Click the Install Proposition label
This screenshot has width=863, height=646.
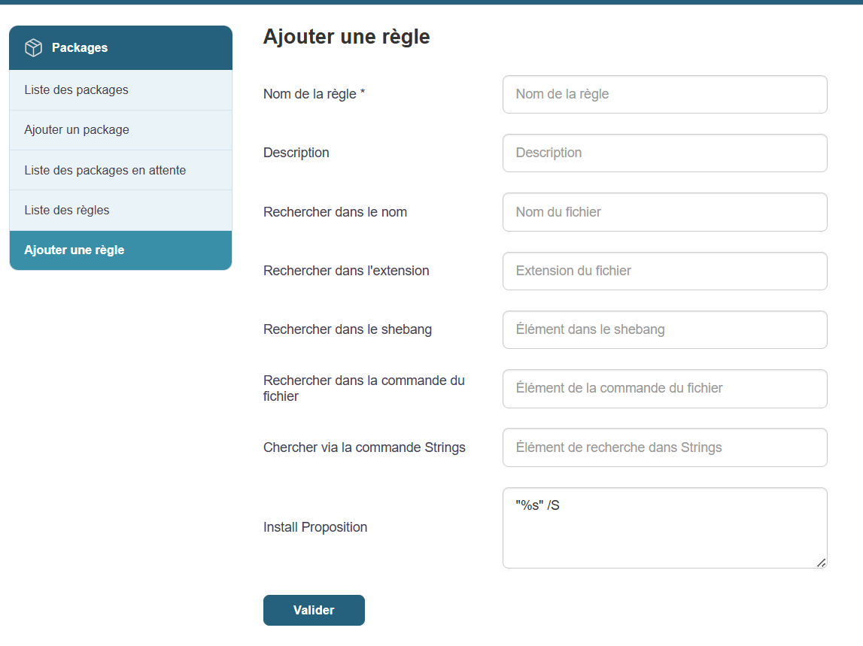pyautogui.click(x=315, y=527)
